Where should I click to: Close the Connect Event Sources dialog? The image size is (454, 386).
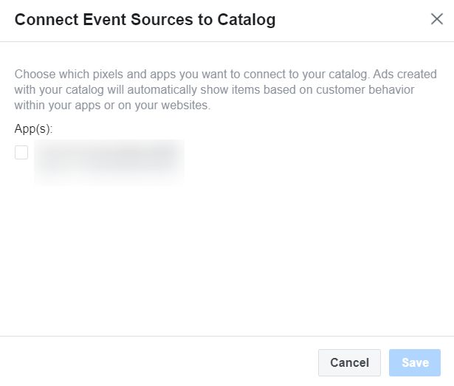coord(437,19)
